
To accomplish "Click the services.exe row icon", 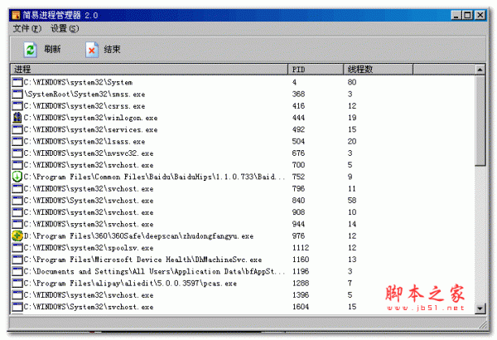I will [x=17, y=129].
